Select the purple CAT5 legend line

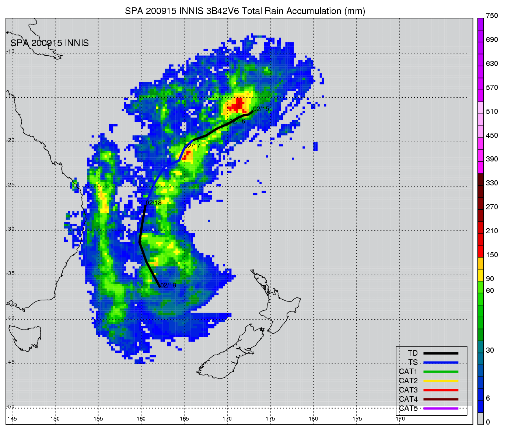pyautogui.click(x=441, y=408)
